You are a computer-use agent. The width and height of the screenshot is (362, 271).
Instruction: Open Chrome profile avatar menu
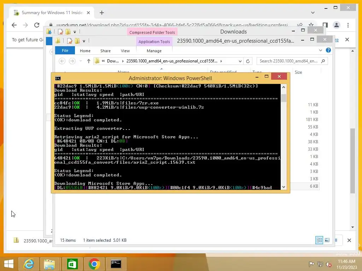(337, 25)
